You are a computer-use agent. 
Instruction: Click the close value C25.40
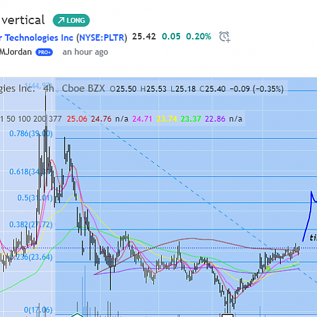pyautogui.click(x=212, y=89)
